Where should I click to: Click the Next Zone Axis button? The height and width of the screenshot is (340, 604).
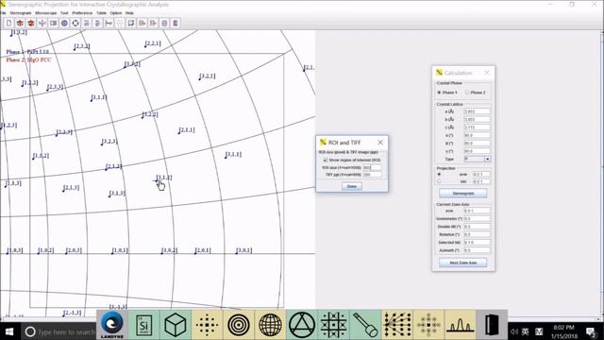(463, 263)
